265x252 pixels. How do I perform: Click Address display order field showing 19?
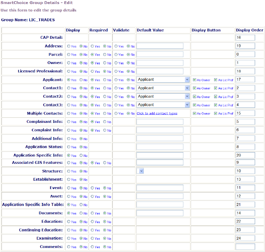(x=245, y=46)
